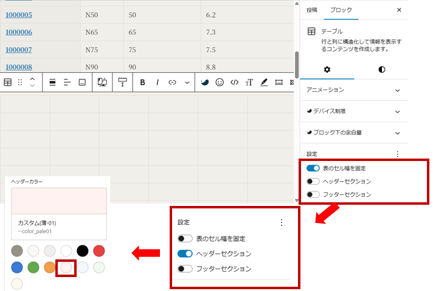Enable ヘッダーセクション toggle in sidebar
This screenshot has width=433, height=291.
(313, 181)
